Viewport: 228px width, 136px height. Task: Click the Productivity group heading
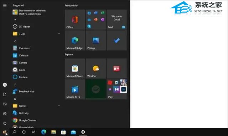[x=71, y=6]
